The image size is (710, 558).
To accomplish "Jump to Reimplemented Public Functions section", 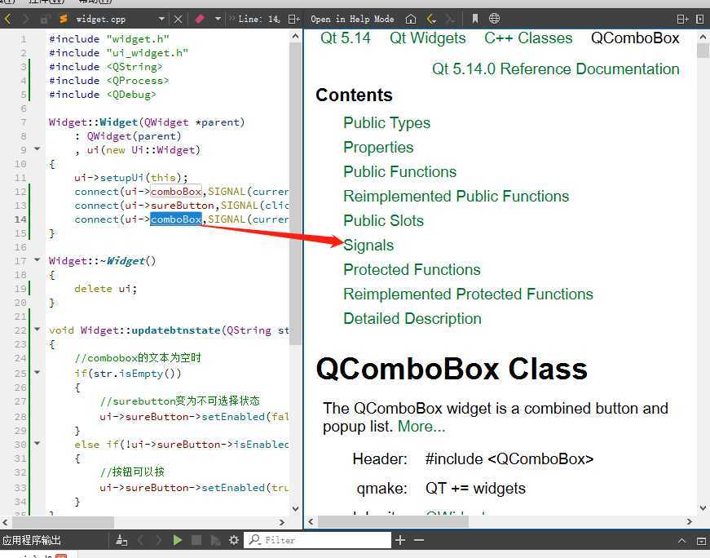I will pos(456,197).
